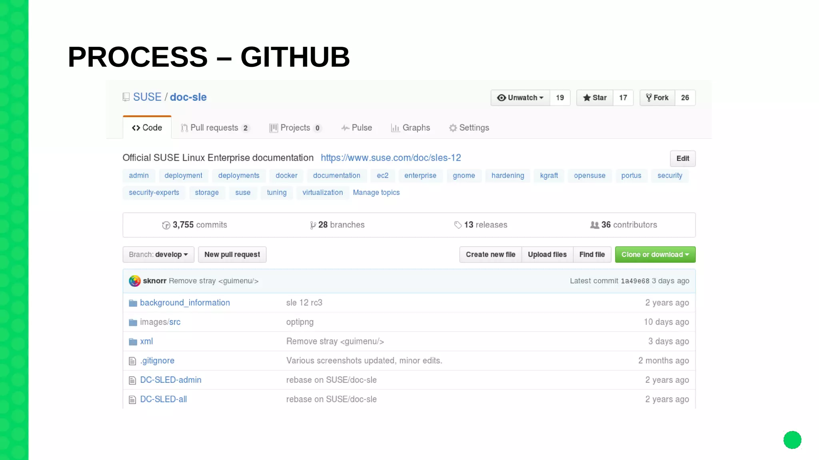Viewport: 819px width, 460px height.
Task: Click the virtualization topic tag
Action: (323, 192)
